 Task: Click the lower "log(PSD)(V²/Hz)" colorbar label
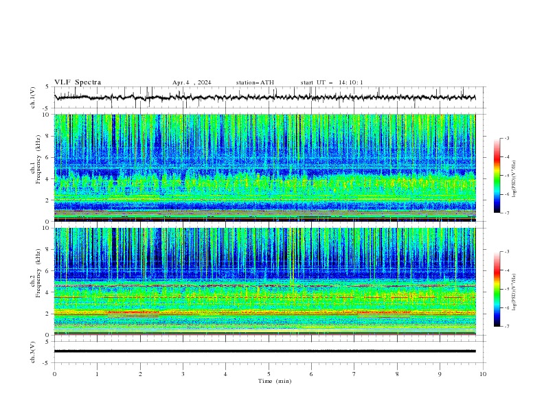click(514, 292)
